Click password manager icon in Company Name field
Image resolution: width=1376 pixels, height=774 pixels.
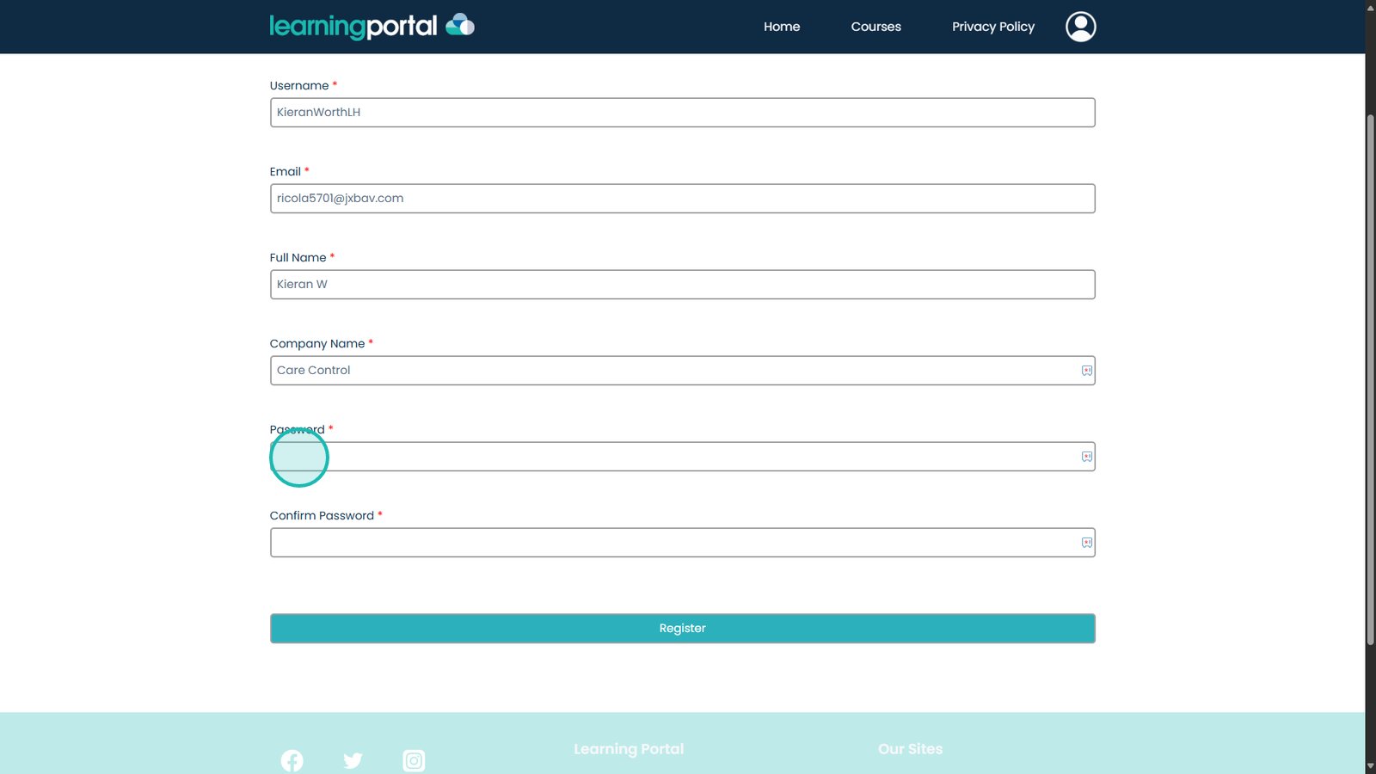point(1086,371)
